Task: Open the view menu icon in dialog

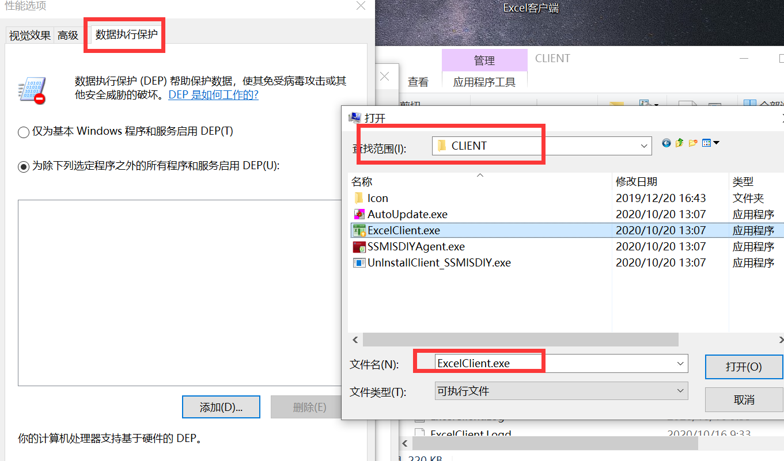Action: coord(711,143)
